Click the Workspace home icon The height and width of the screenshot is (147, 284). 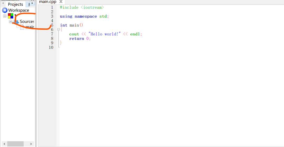click(x=5, y=10)
